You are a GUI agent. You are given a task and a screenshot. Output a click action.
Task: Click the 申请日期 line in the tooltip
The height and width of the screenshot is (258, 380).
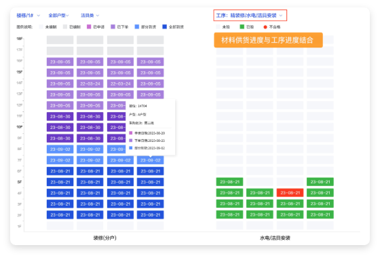[147, 133]
